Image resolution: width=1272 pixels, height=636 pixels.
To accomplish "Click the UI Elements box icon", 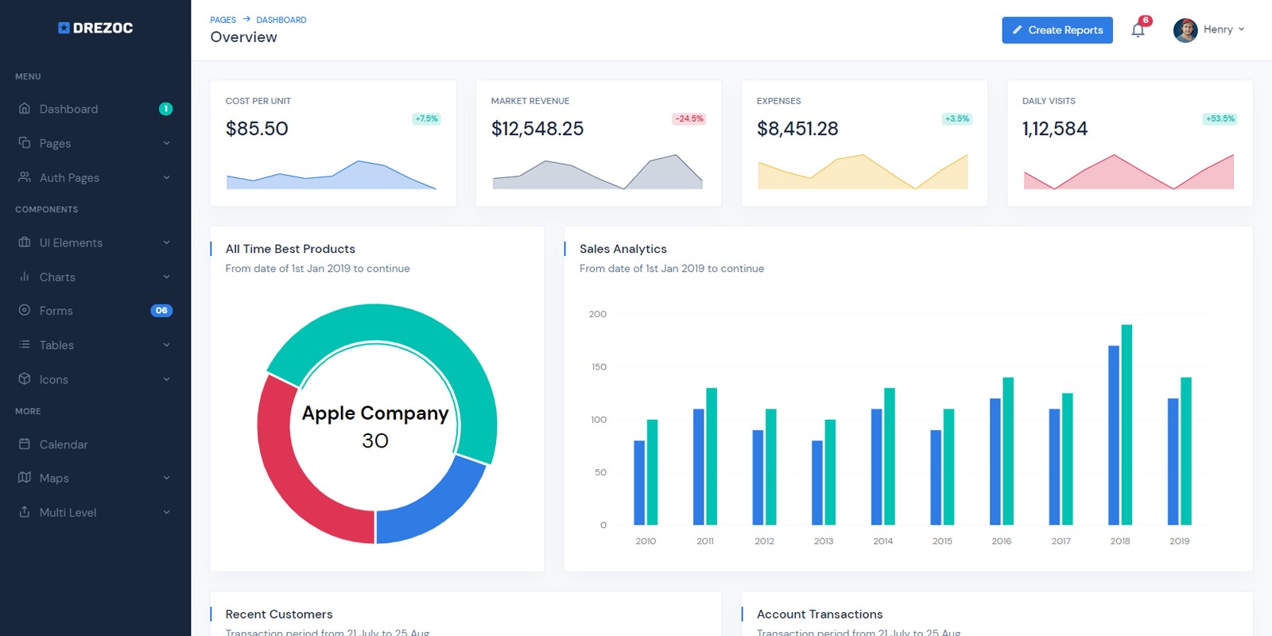I will click(25, 242).
